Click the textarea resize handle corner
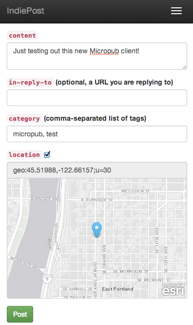The width and height of the screenshot is (193, 325). click(x=185, y=67)
